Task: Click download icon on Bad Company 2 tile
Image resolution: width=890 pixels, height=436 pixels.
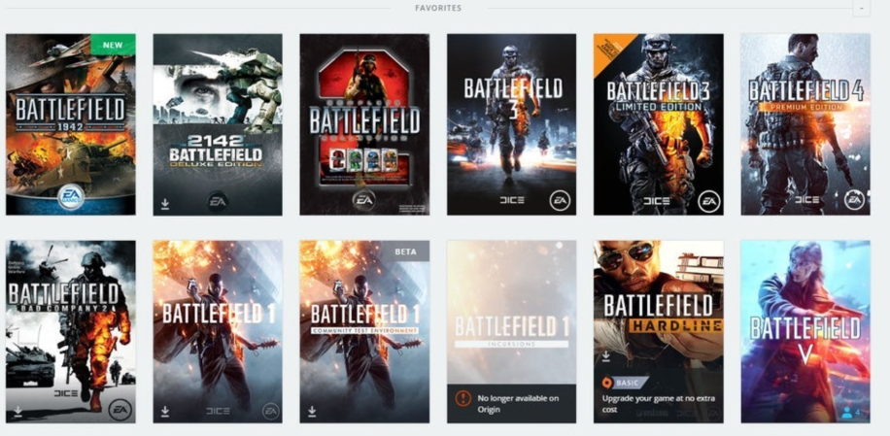Action: point(17,411)
